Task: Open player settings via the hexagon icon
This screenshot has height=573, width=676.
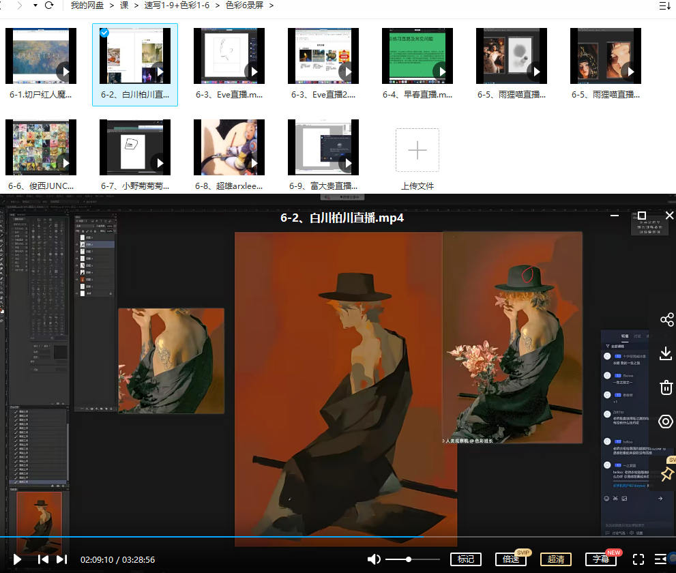Action: (x=666, y=422)
